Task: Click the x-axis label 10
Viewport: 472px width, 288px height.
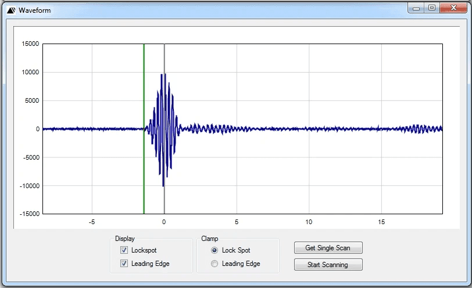Action: [309, 222]
